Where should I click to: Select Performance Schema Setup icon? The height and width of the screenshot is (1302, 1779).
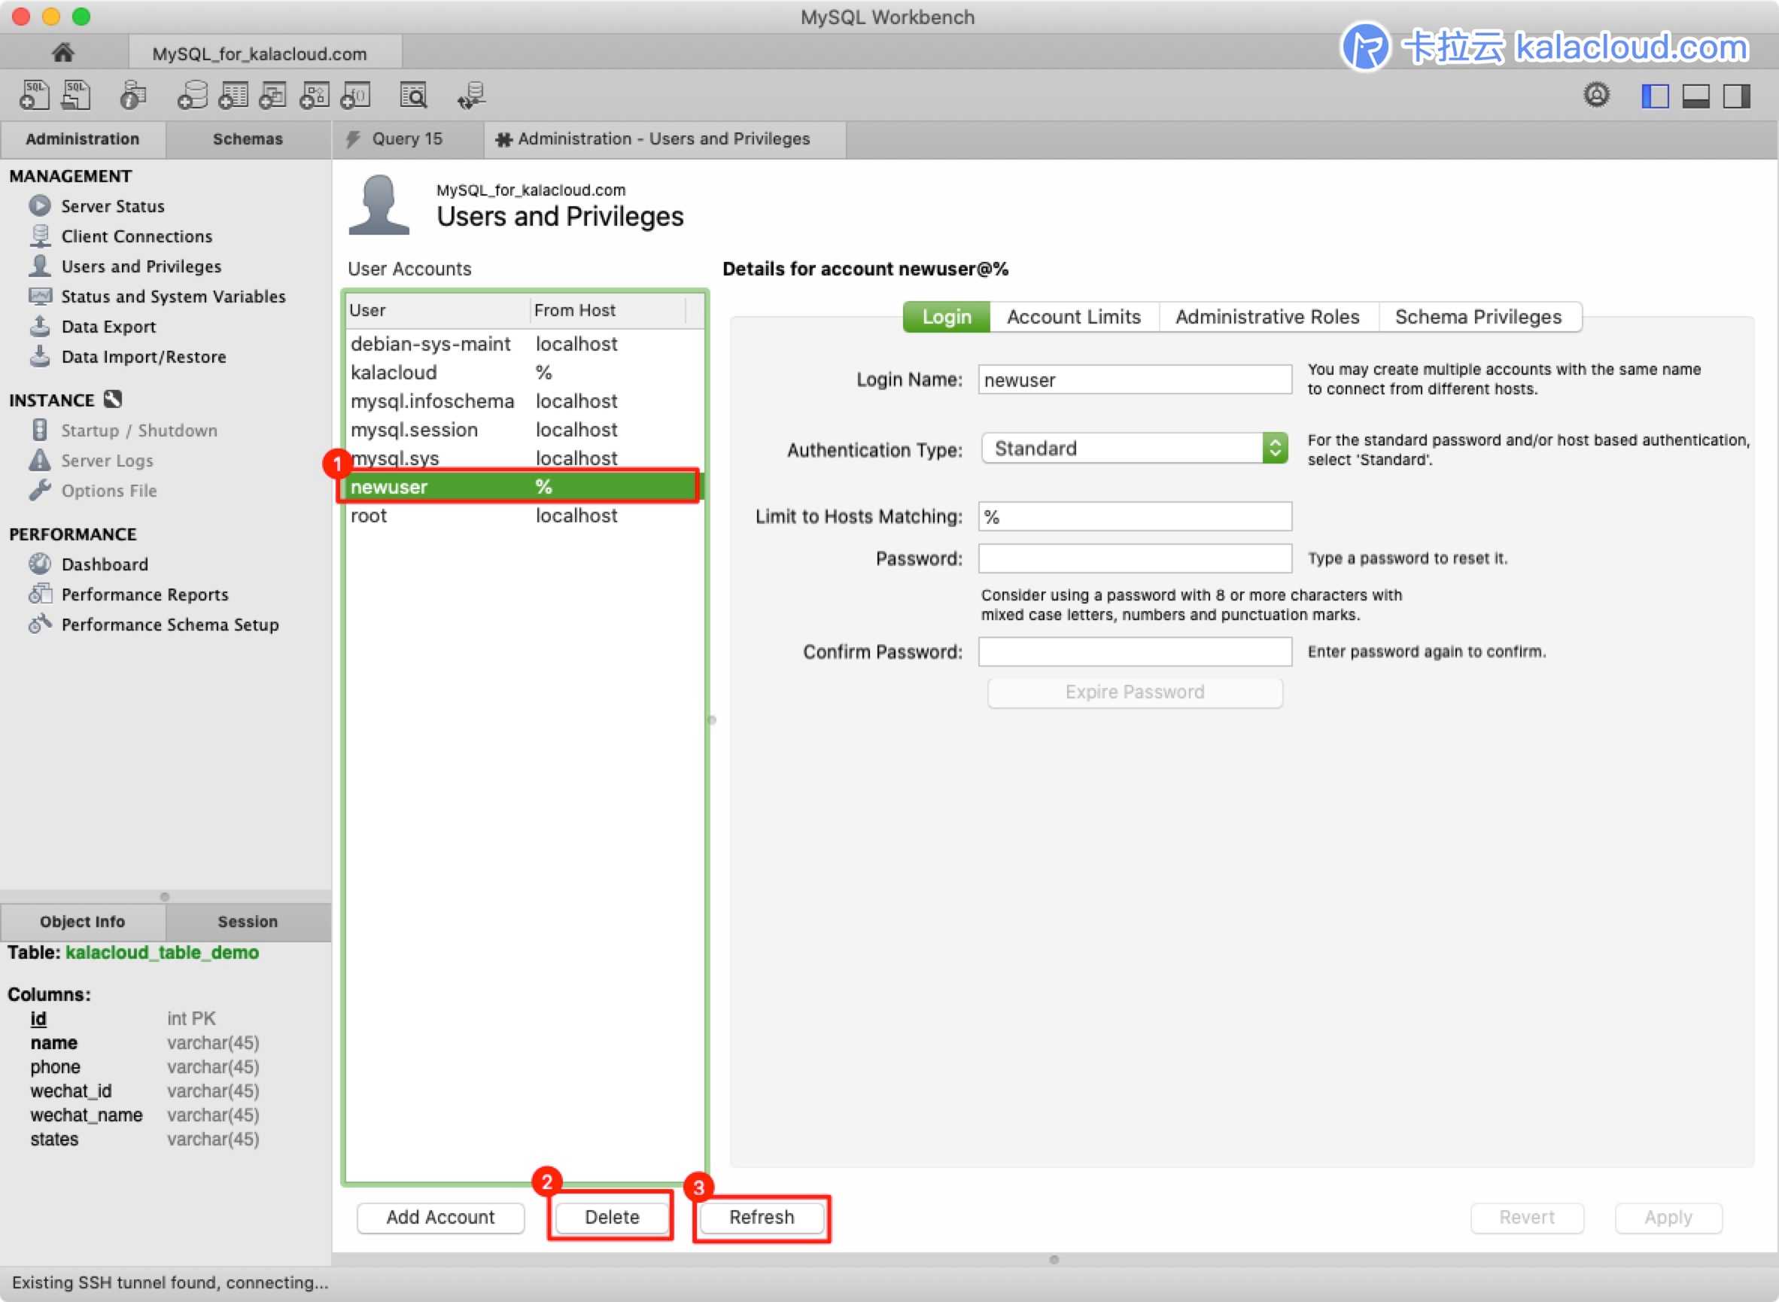click(x=40, y=622)
